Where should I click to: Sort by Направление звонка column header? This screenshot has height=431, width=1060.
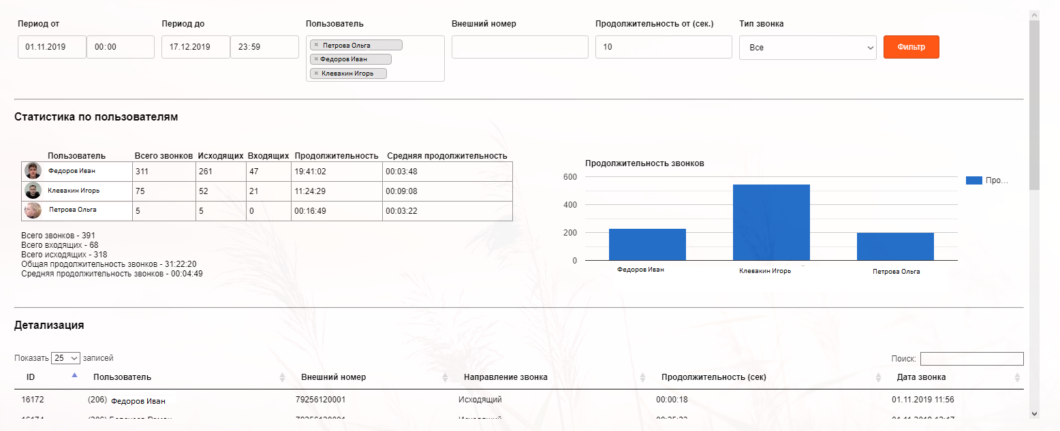[x=505, y=377]
